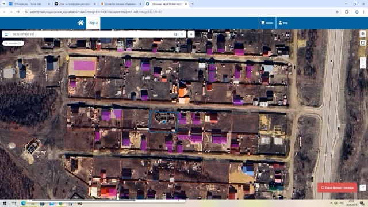Click the star favorites button next to the search field
Image resolution: width=368 pixels, height=207 pixels.
[x=191, y=34]
